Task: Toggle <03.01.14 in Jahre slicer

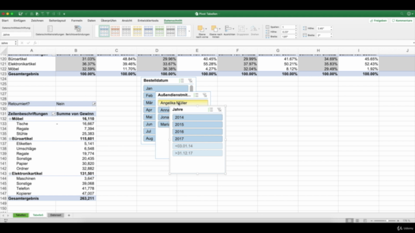Action: tap(197, 146)
